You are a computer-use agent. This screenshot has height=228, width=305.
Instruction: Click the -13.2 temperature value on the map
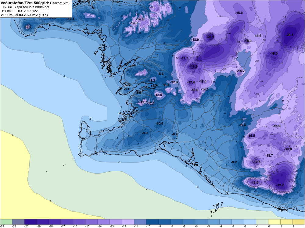[28, 27]
